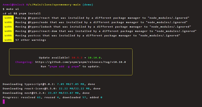
Task: Click the WARN badge for the @types/react line
Action: 8,18
